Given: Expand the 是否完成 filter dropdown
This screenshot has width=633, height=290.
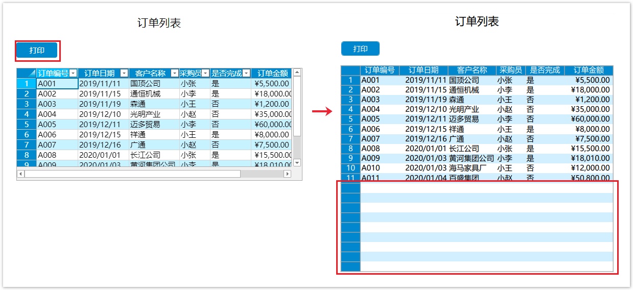Looking at the screenshot, I should 246,74.
